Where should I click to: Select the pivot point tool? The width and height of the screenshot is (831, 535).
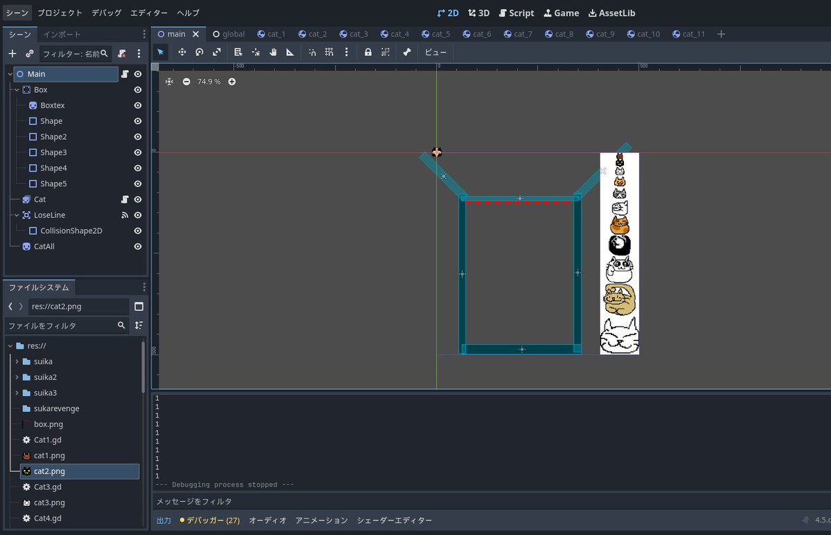tap(256, 52)
